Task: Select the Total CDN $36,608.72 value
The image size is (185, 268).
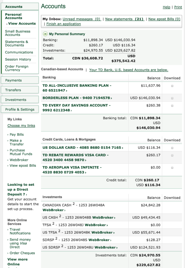Action: (88, 58)
